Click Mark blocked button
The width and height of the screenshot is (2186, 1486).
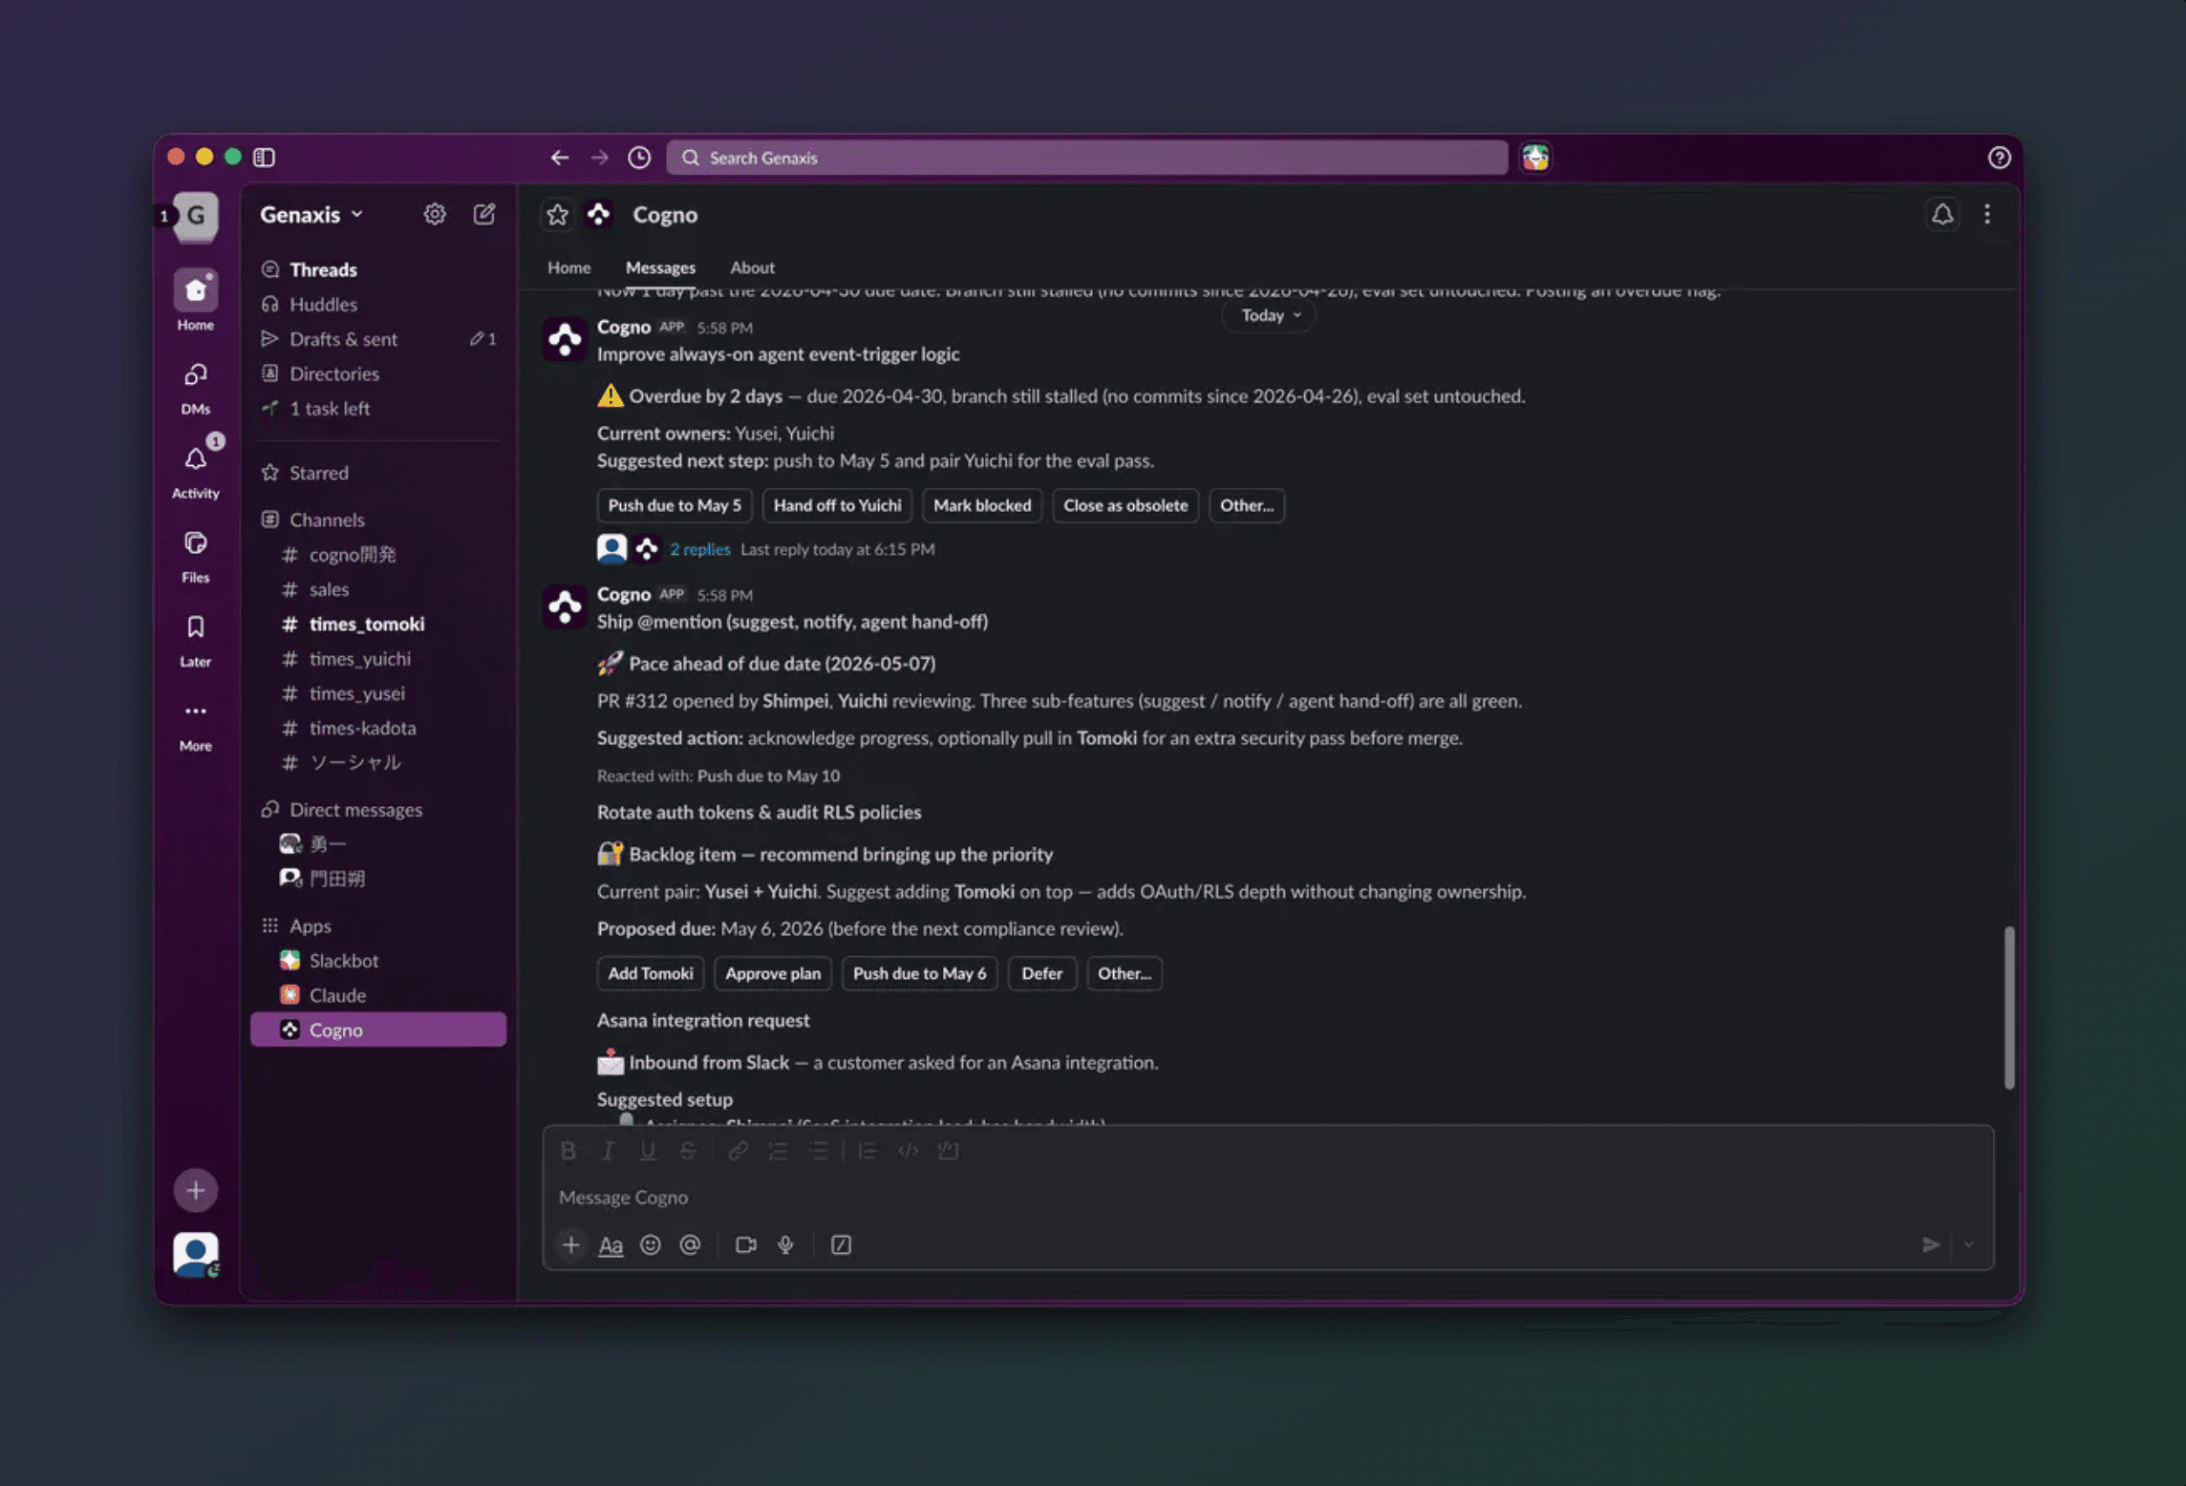pos(982,505)
